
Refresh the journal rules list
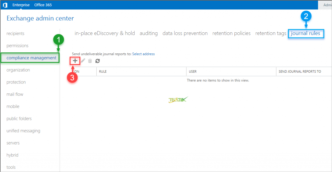click(x=97, y=61)
